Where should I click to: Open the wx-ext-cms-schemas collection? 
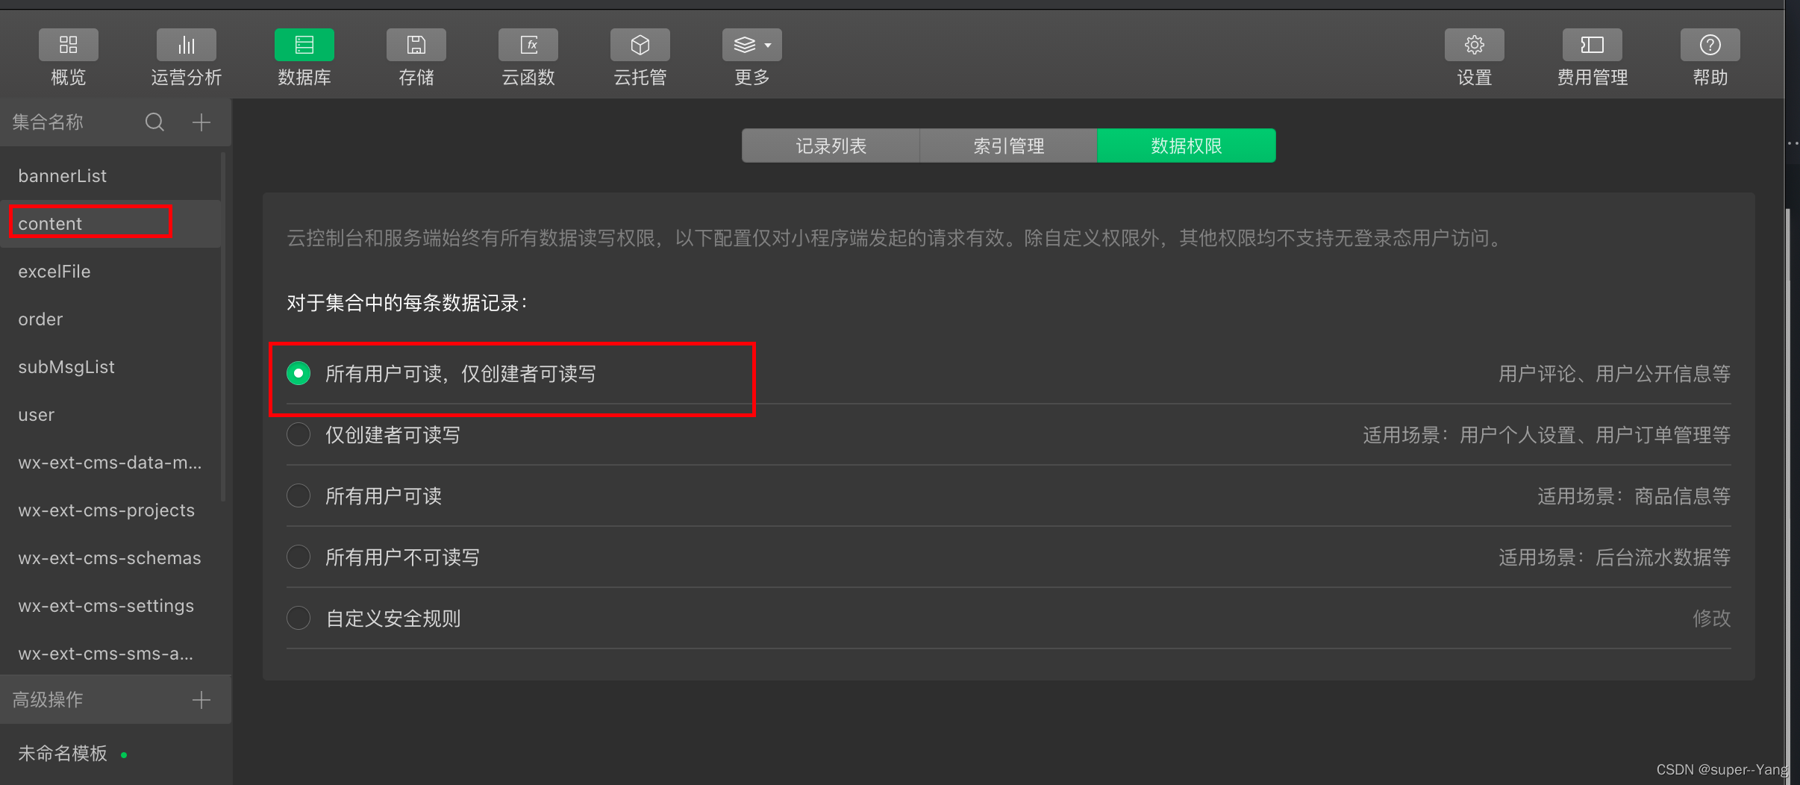click(110, 558)
